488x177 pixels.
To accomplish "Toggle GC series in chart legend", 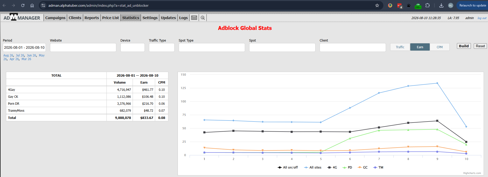I will pos(363,167).
